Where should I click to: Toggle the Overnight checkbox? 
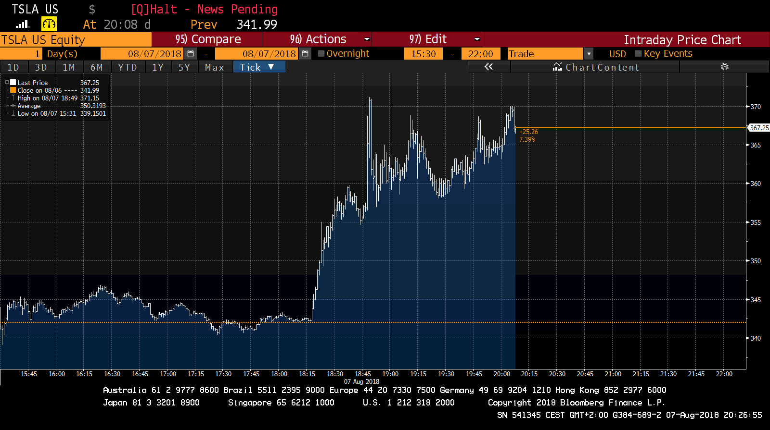(x=321, y=54)
